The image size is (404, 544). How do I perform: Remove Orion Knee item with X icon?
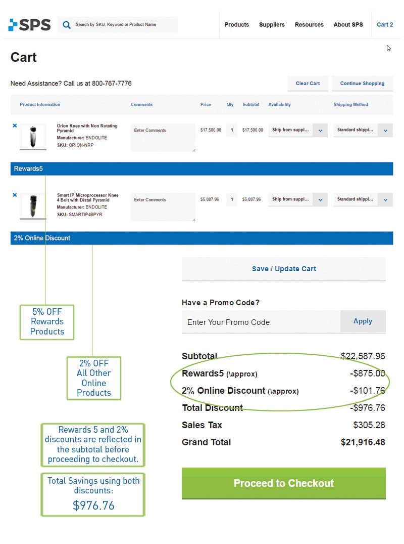tap(15, 125)
